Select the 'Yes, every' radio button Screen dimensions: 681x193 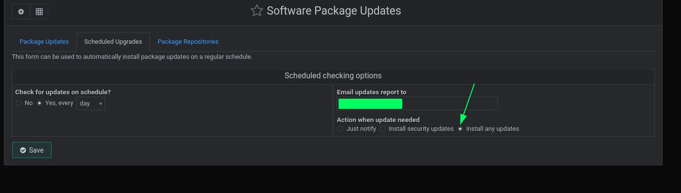[x=40, y=103]
